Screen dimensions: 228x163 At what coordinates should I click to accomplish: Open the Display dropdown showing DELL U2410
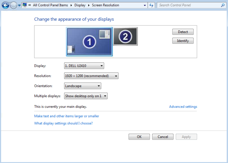coord(84,66)
